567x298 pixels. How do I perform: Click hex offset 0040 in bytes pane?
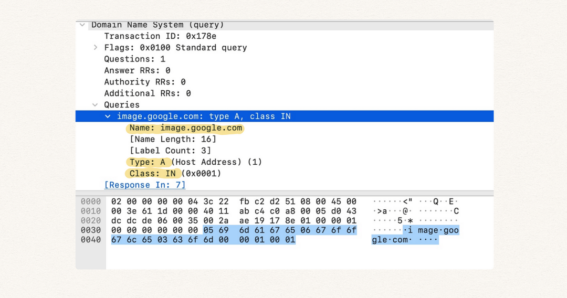point(90,240)
